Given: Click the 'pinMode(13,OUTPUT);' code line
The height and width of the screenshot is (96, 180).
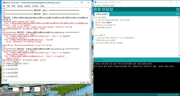Looking at the screenshot, I should (x=103, y=28).
